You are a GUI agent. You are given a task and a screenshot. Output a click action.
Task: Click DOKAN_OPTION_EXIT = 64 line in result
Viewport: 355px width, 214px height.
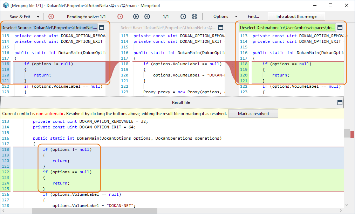click(84, 127)
